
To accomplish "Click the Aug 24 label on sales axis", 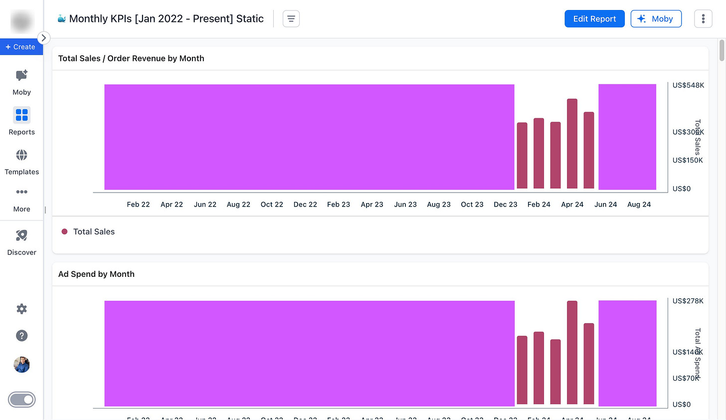I will pyautogui.click(x=639, y=205).
